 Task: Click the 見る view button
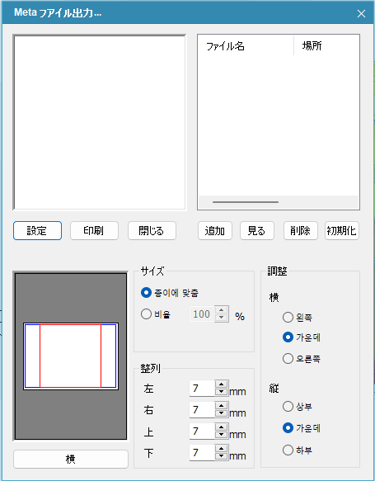click(x=257, y=231)
